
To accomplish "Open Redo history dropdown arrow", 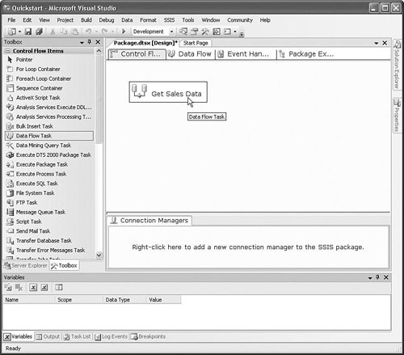I will coord(112,32).
